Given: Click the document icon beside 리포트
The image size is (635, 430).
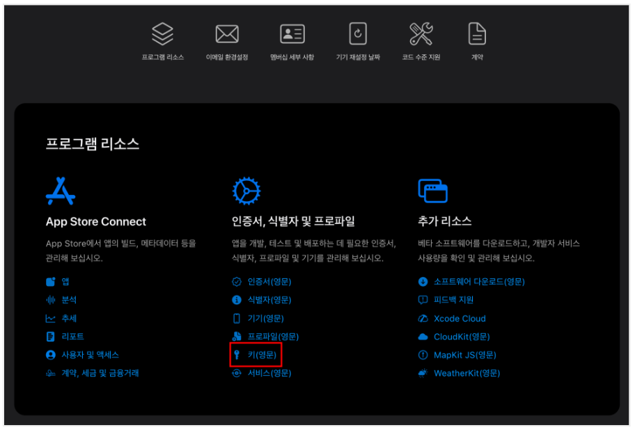Looking at the screenshot, I should 51,337.
